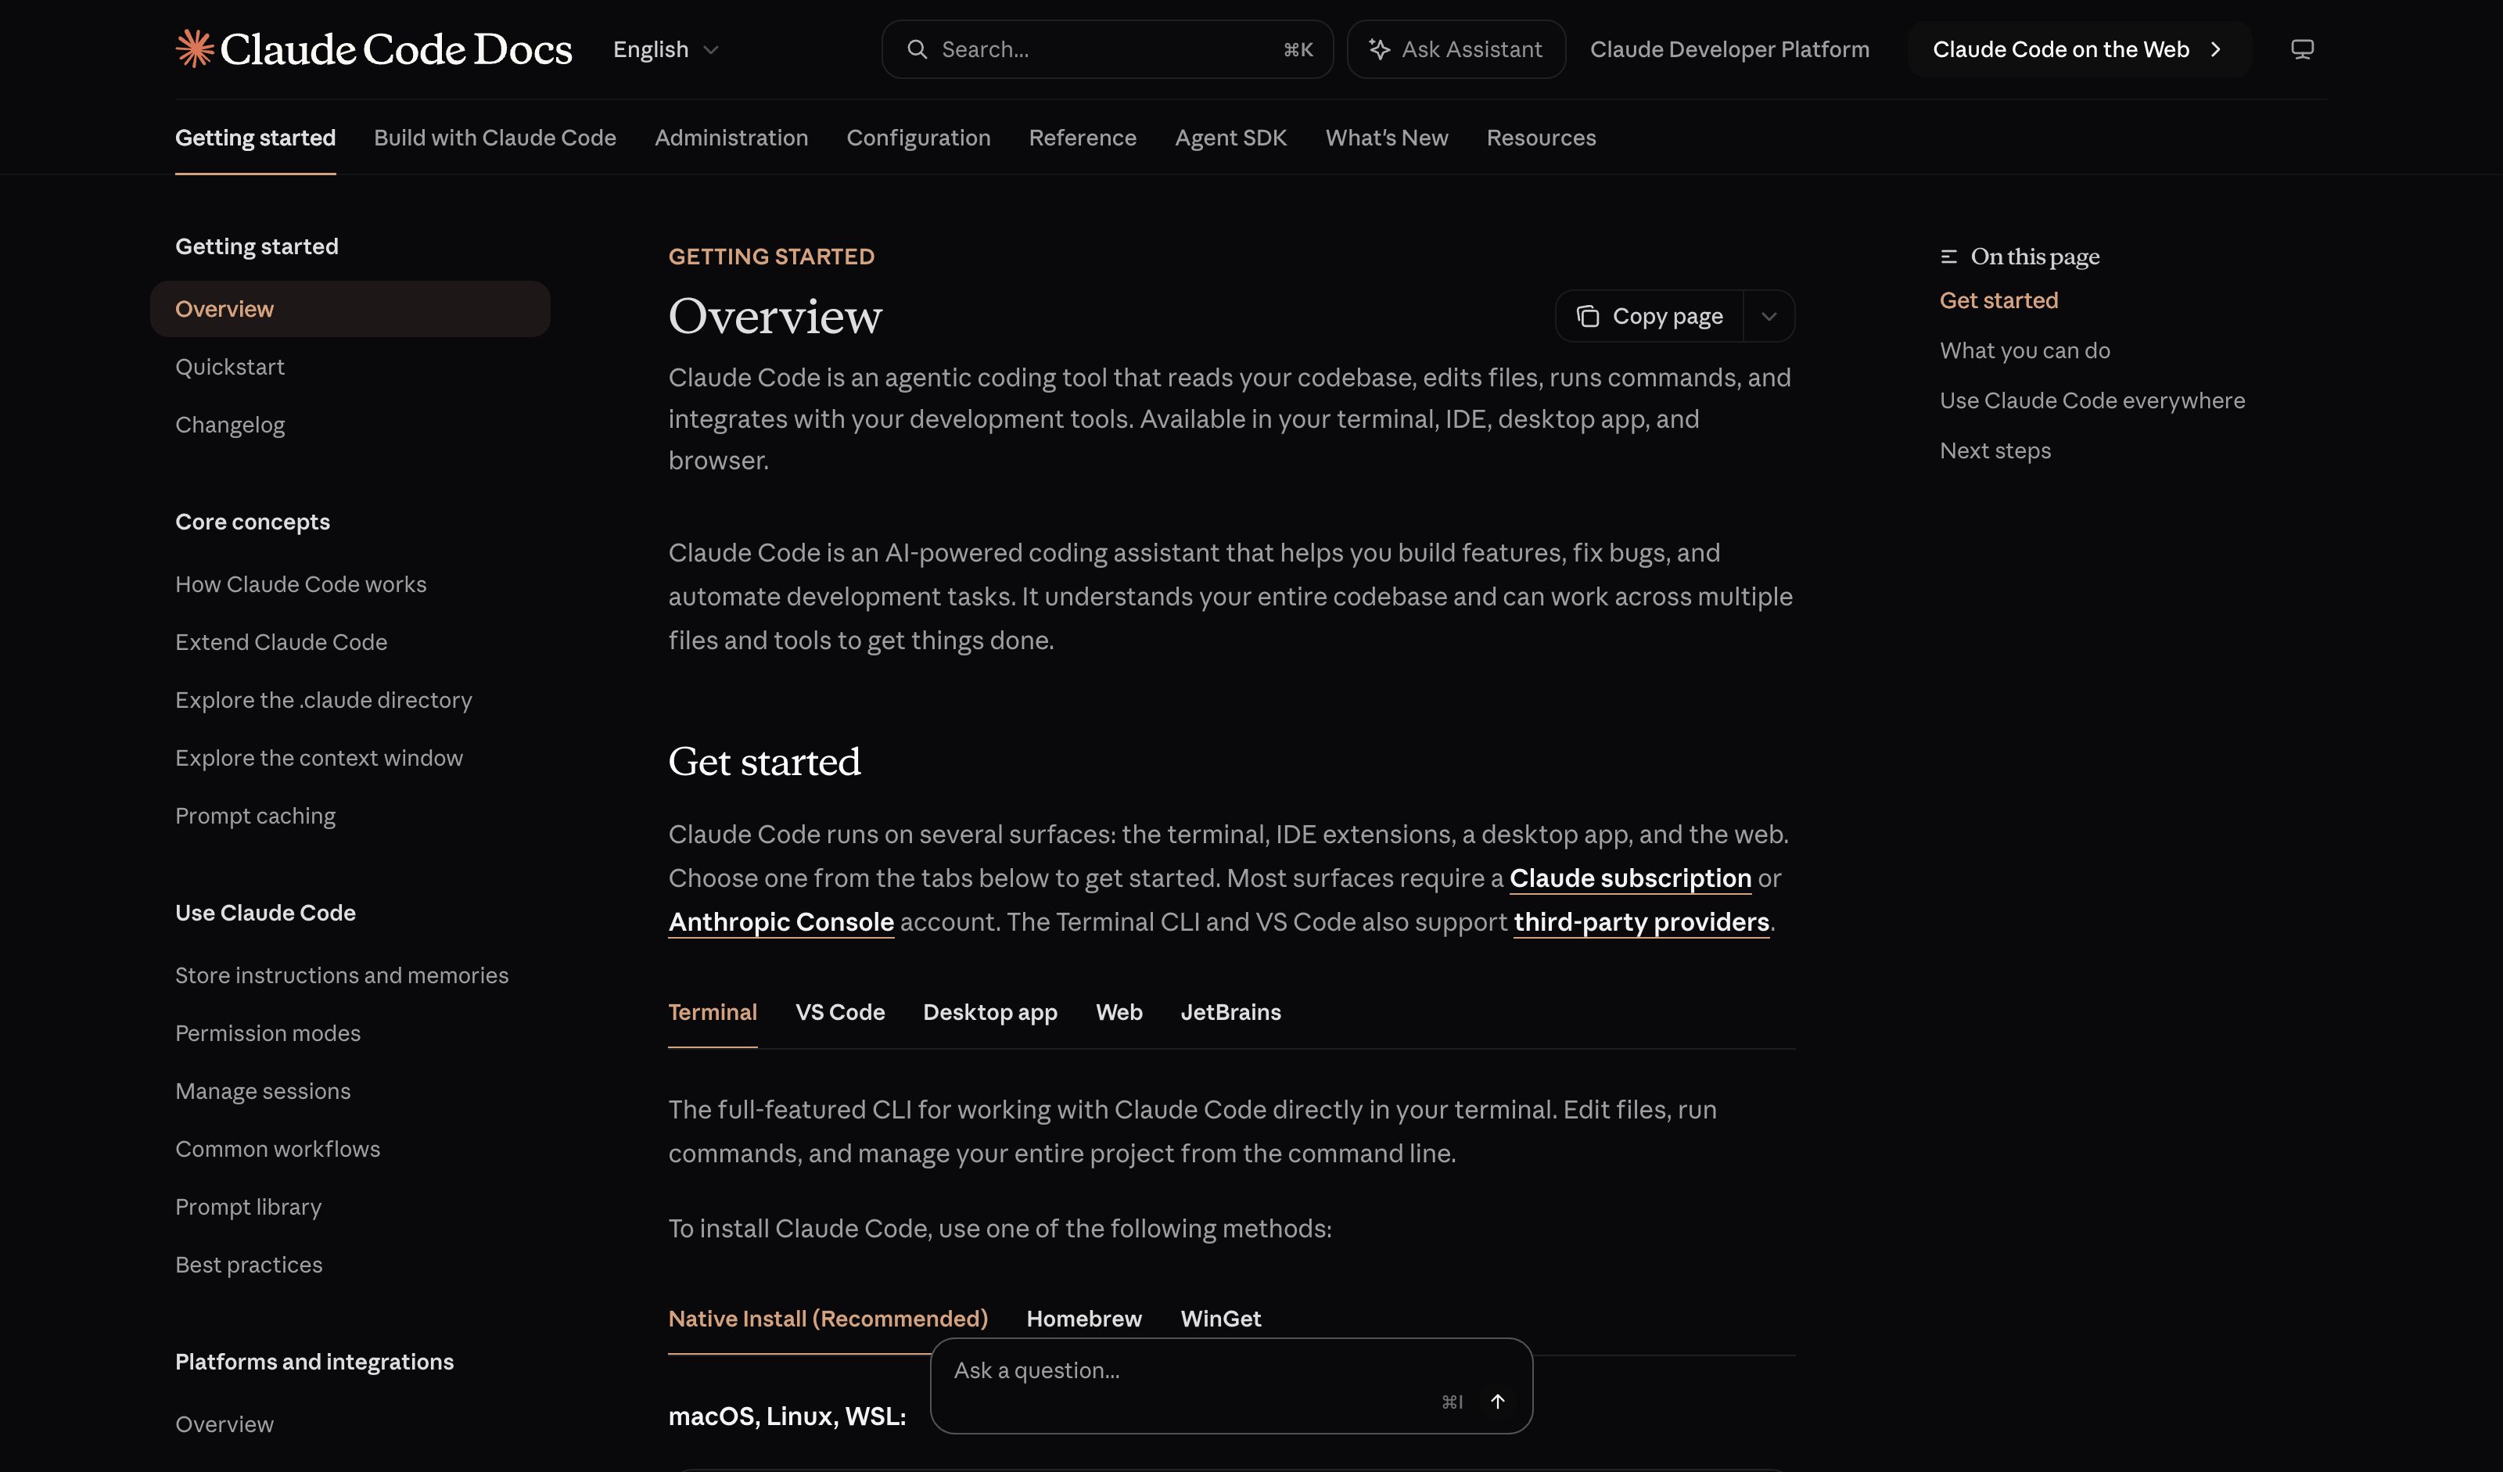Click the Copy page button

[x=1649, y=316]
